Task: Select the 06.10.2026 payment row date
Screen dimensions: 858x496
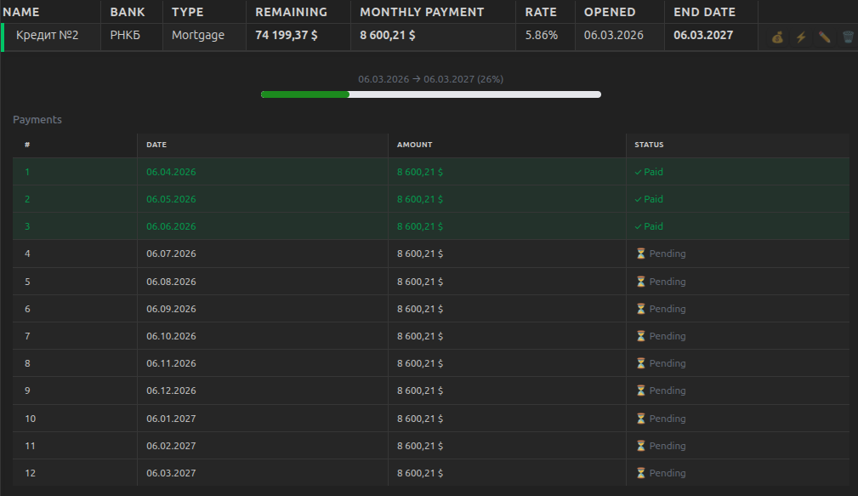Action: click(x=171, y=336)
